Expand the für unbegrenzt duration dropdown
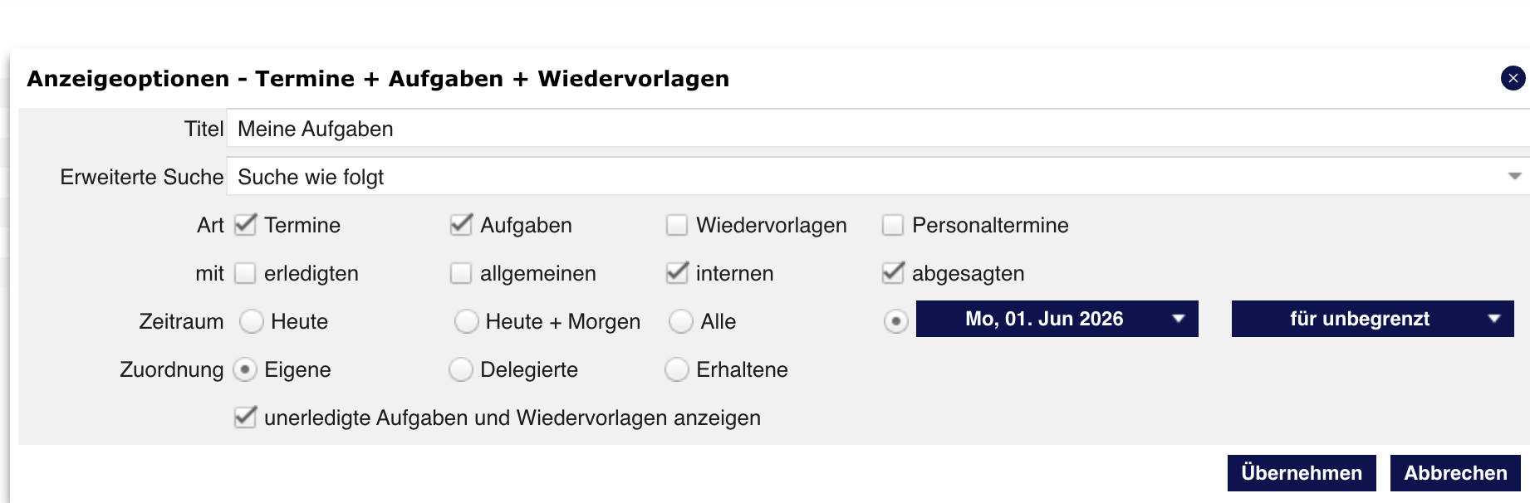The image size is (1530, 503). point(1372,319)
